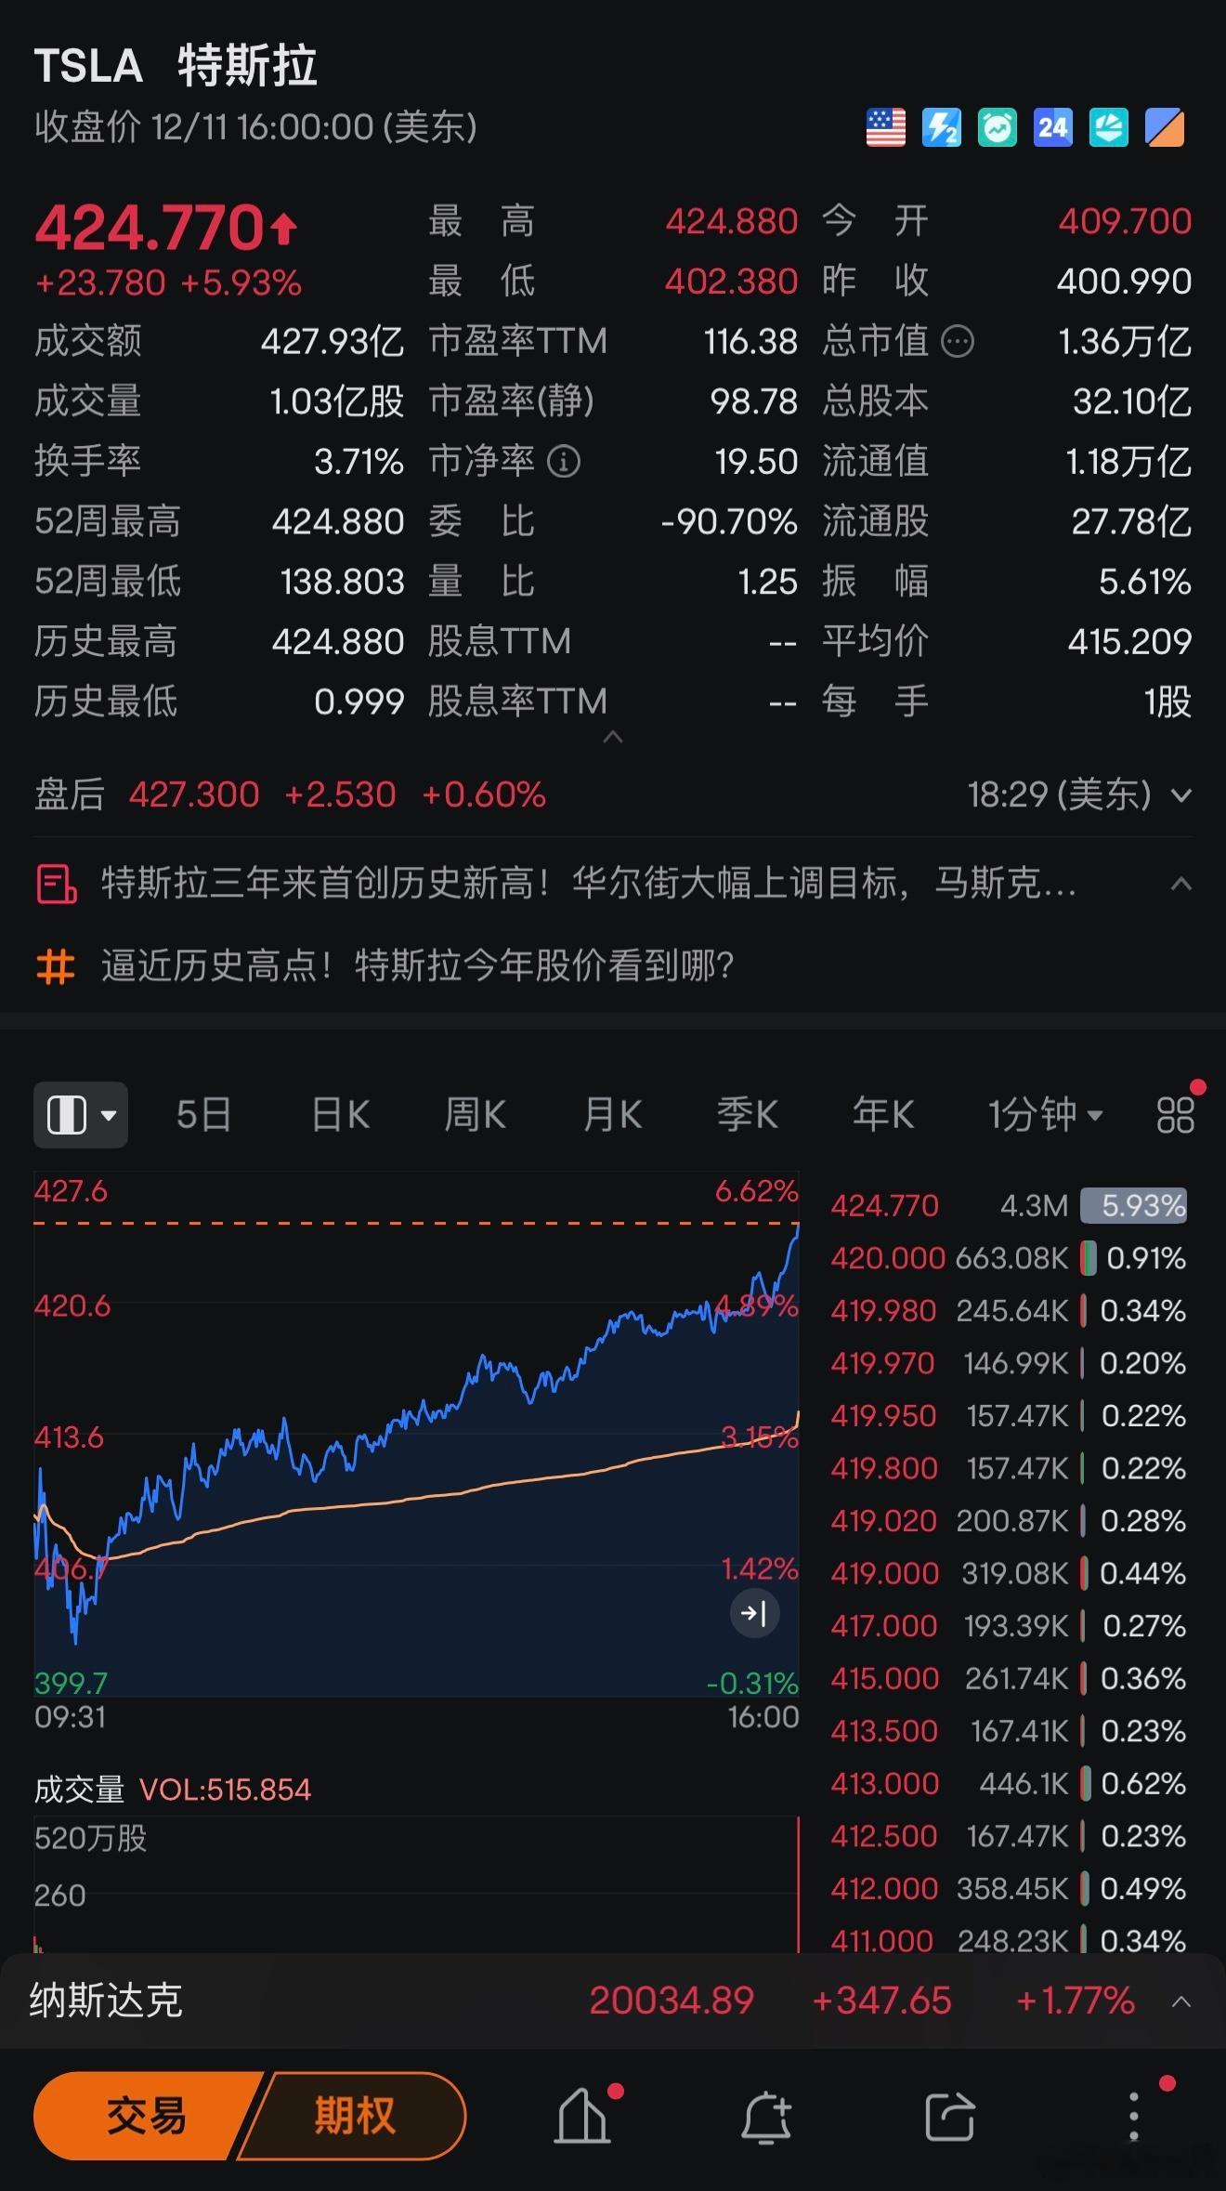Tap the 历史最低 0.999 value
This screenshot has width=1226, height=2191.
[359, 702]
